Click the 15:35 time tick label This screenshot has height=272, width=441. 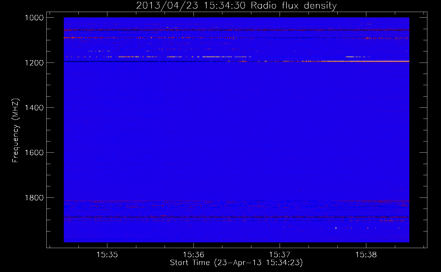[x=107, y=255]
